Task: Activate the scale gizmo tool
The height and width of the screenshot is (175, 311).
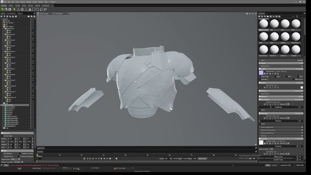Action: [x=26, y=9]
